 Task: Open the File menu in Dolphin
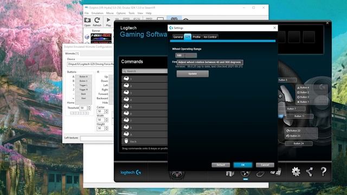point(87,13)
